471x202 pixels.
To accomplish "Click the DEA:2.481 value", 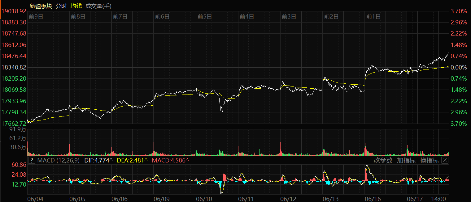I will pos(132,160).
